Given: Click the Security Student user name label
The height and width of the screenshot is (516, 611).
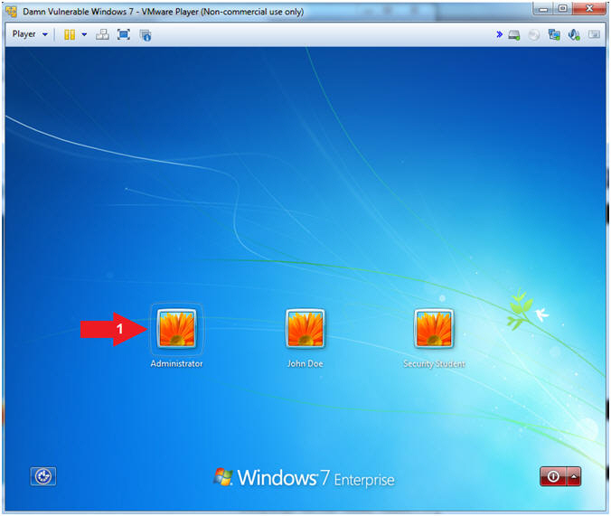Looking at the screenshot, I should coord(434,363).
